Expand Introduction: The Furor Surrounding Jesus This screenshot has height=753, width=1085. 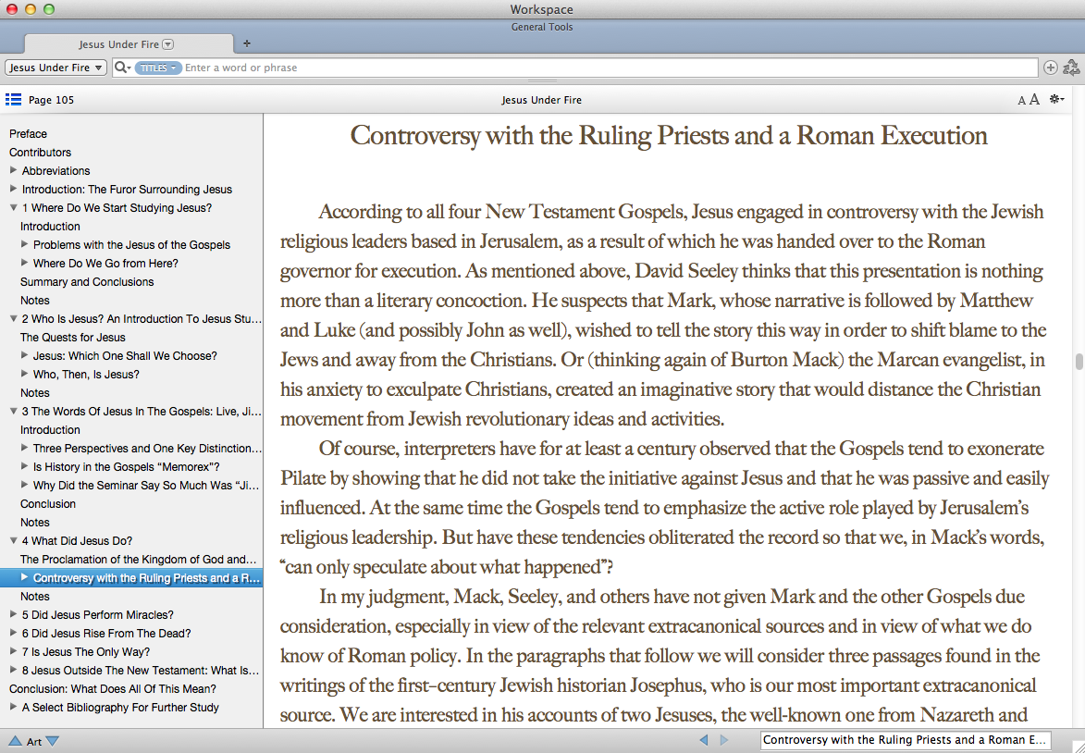(13, 189)
